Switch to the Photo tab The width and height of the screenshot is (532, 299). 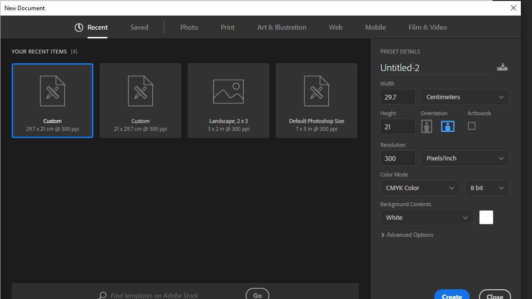pos(189,28)
